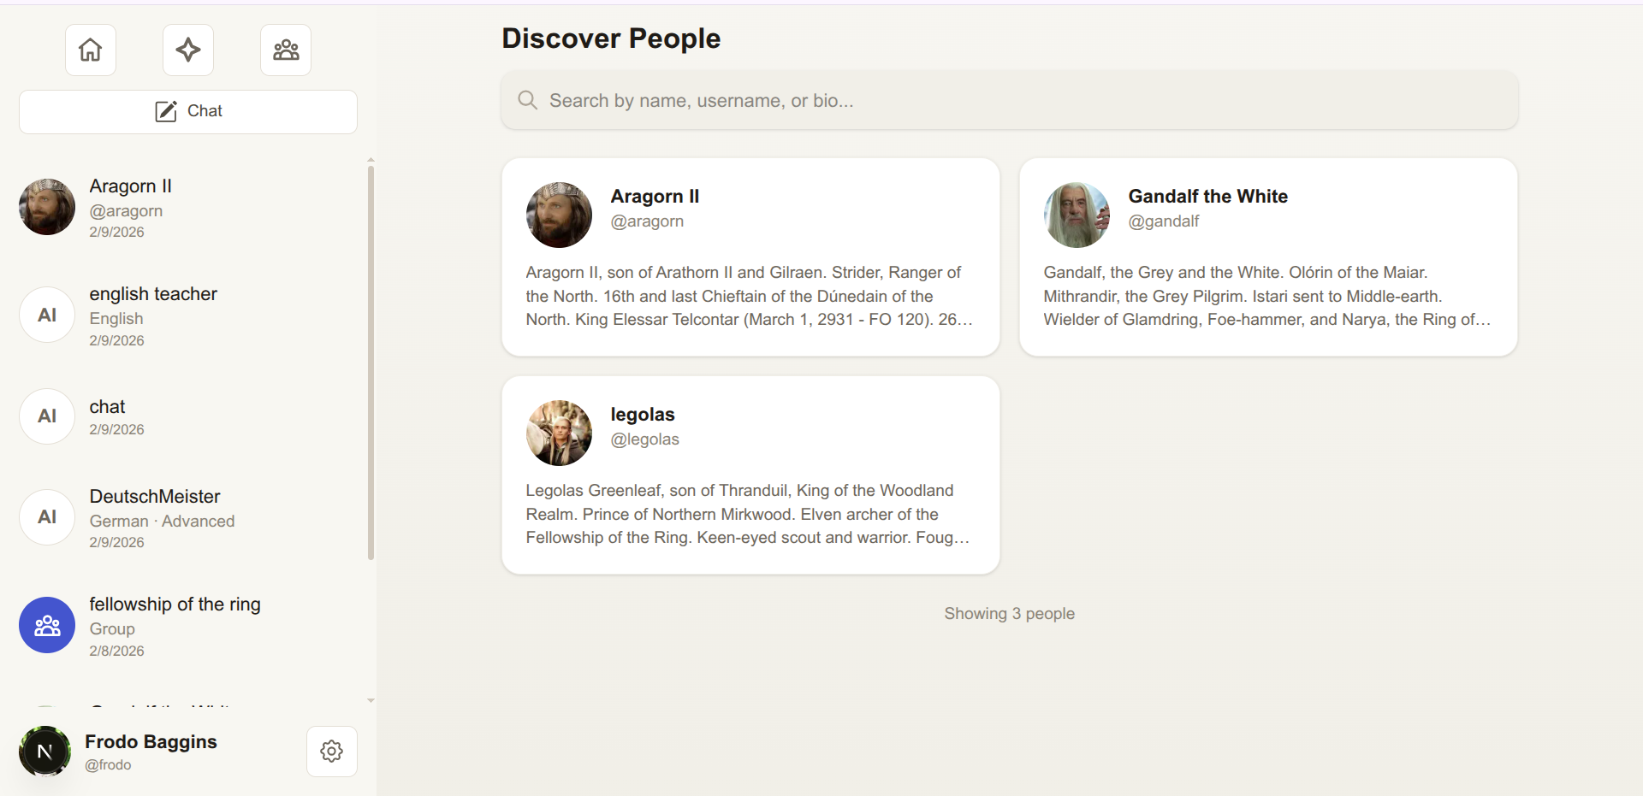Image resolution: width=1643 pixels, height=796 pixels.
Task: Focus the search by name input field
Action: click(1010, 101)
